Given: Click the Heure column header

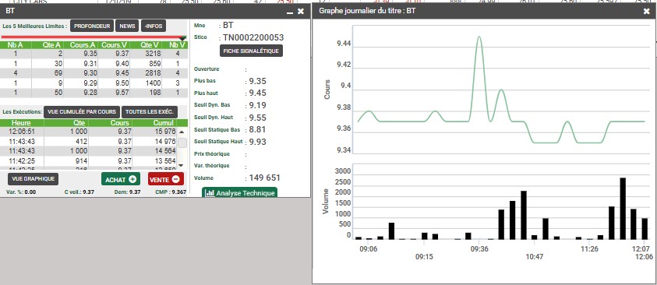Looking at the screenshot, I should pyautogui.click(x=21, y=123).
